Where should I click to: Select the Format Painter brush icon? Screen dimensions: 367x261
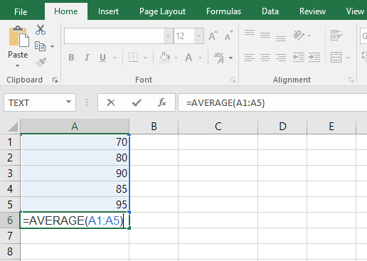(x=41, y=62)
